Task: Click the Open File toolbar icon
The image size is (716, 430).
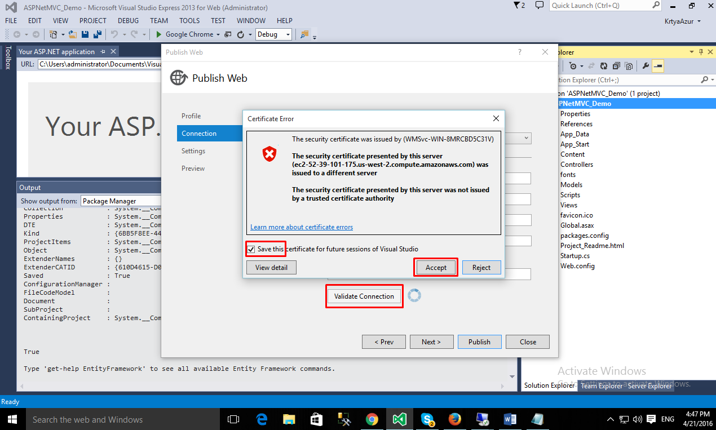Action: (72, 34)
